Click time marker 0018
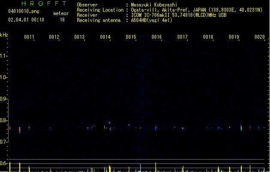 208,37
